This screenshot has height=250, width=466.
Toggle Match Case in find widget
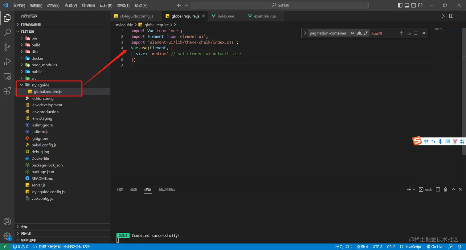353,33
